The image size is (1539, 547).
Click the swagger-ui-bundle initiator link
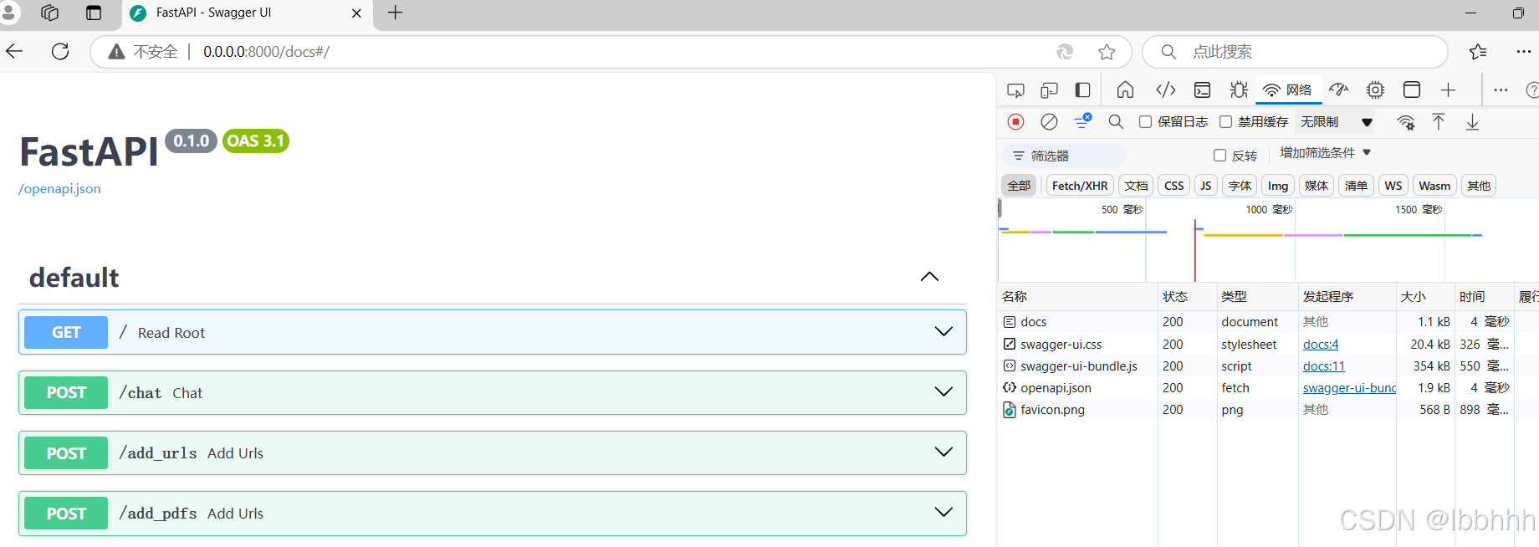click(1349, 388)
